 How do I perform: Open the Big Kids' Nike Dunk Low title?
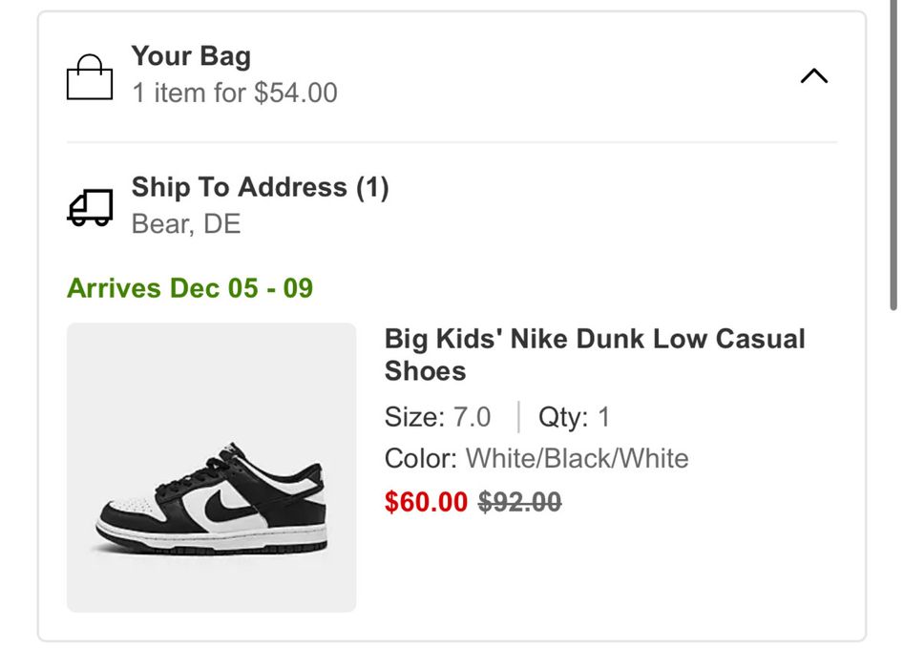click(595, 354)
